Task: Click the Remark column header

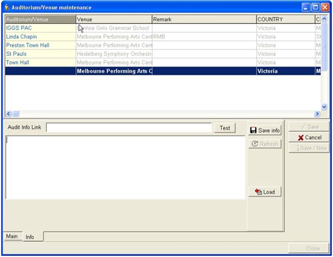Action: 204,19
